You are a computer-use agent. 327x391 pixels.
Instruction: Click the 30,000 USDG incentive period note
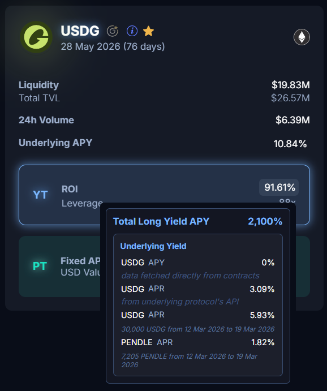pyautogui.click(x=197, y=329)
